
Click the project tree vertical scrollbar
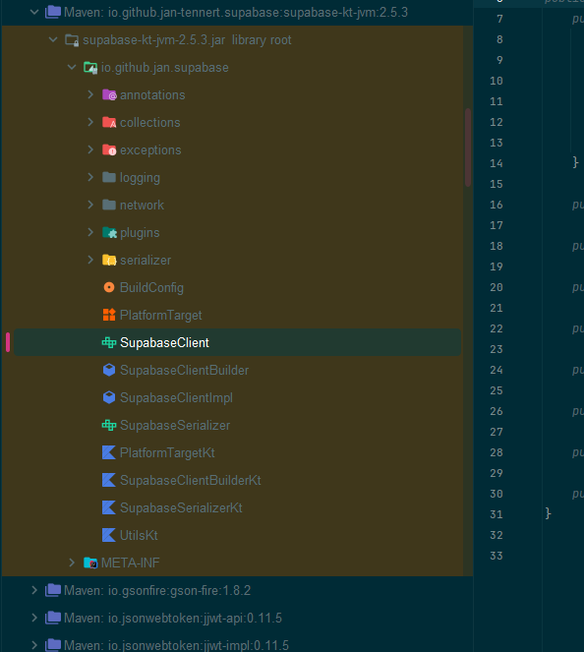[468, 148]
